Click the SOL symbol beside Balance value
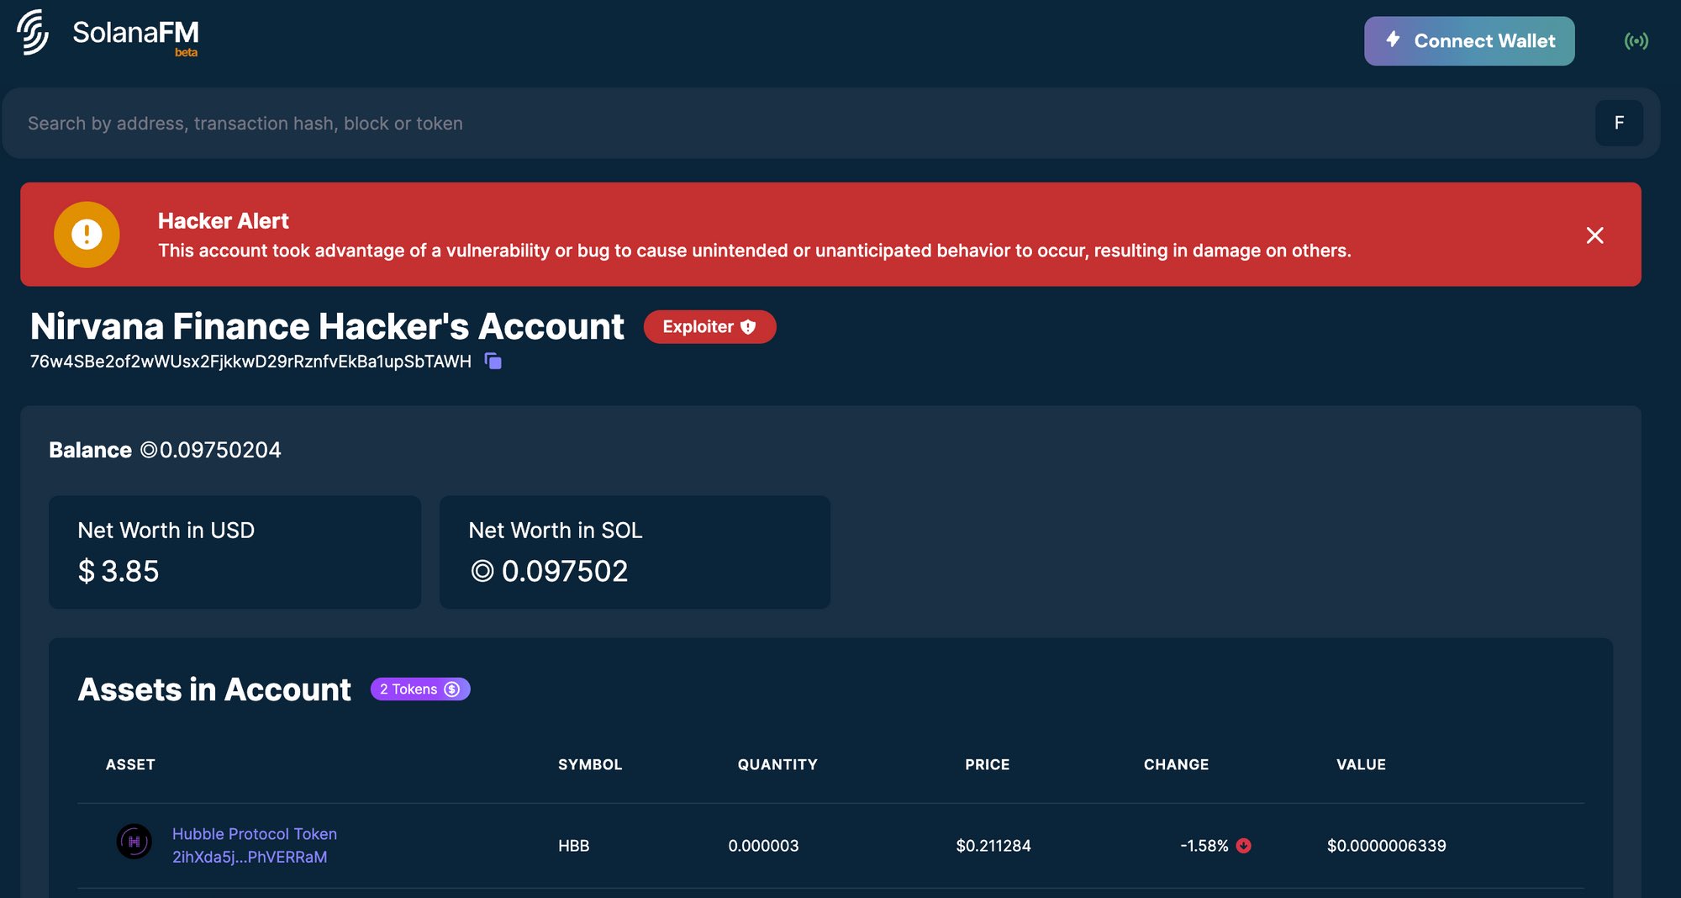This screenshot has height=898, width=1681. (148, 449)
